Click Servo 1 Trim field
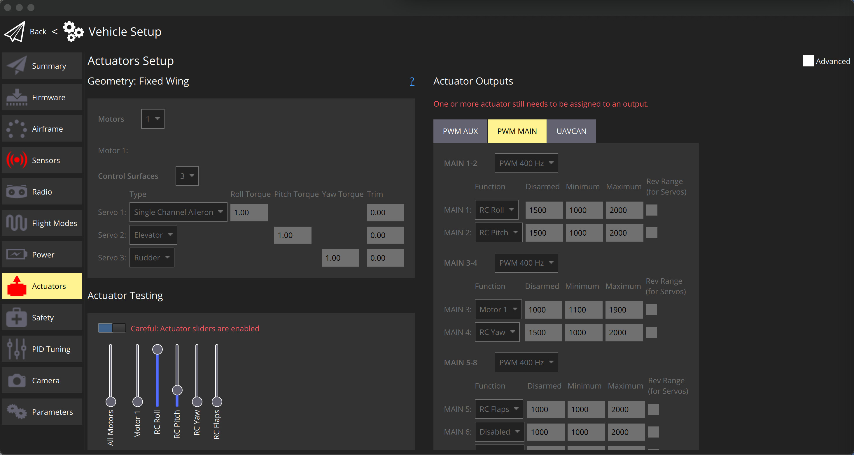This screenshot has height=455, width=854. tap(385, 212)
